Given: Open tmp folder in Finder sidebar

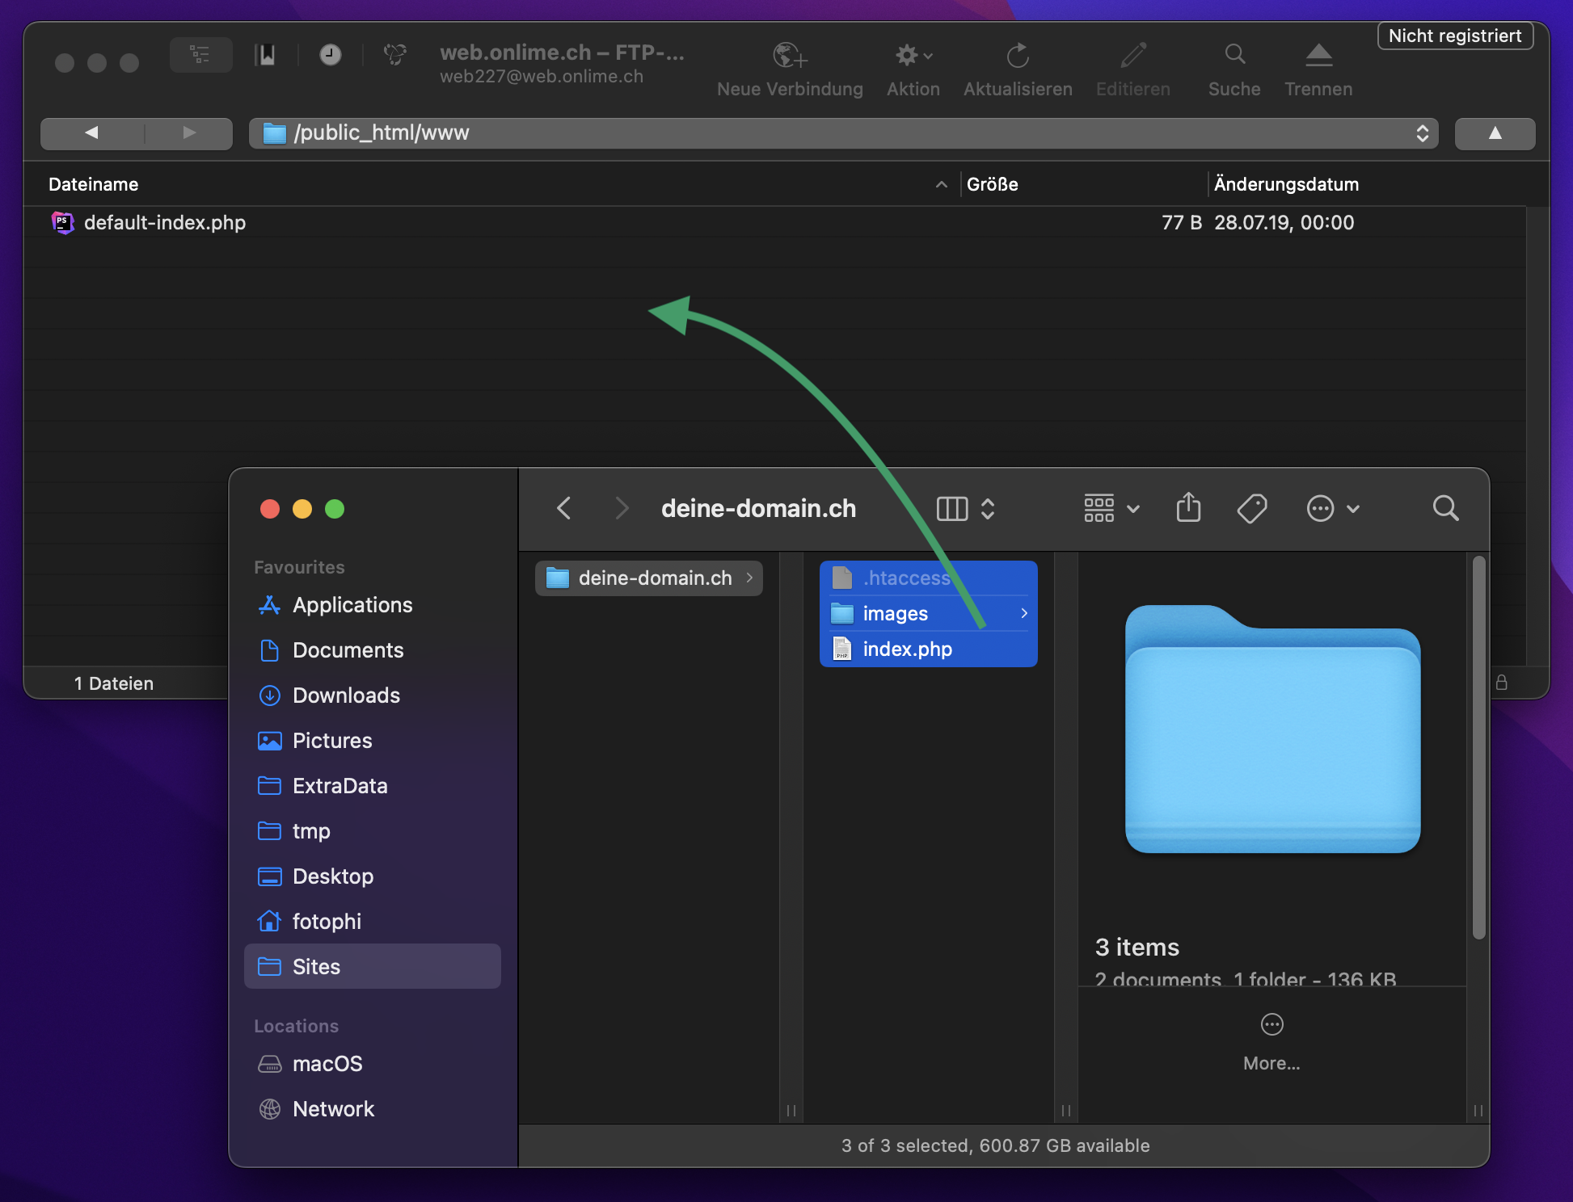Looking at the screenshot, I should pyautogui.click(x=373, y=831).
